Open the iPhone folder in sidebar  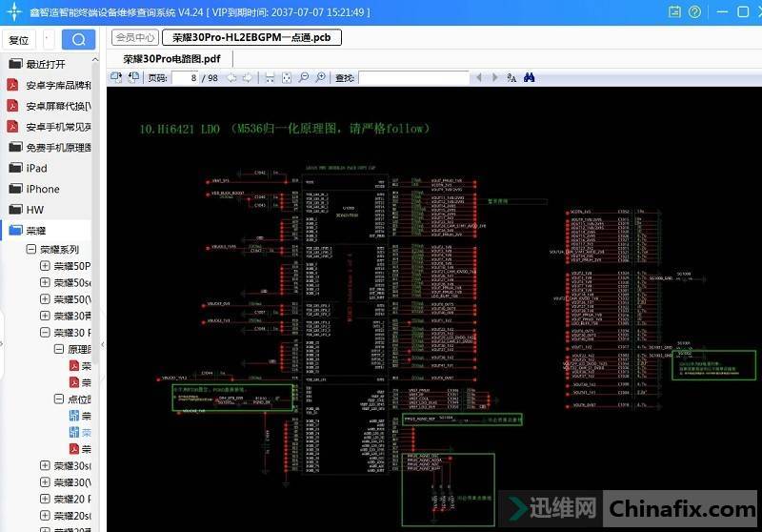coord(42,189)
